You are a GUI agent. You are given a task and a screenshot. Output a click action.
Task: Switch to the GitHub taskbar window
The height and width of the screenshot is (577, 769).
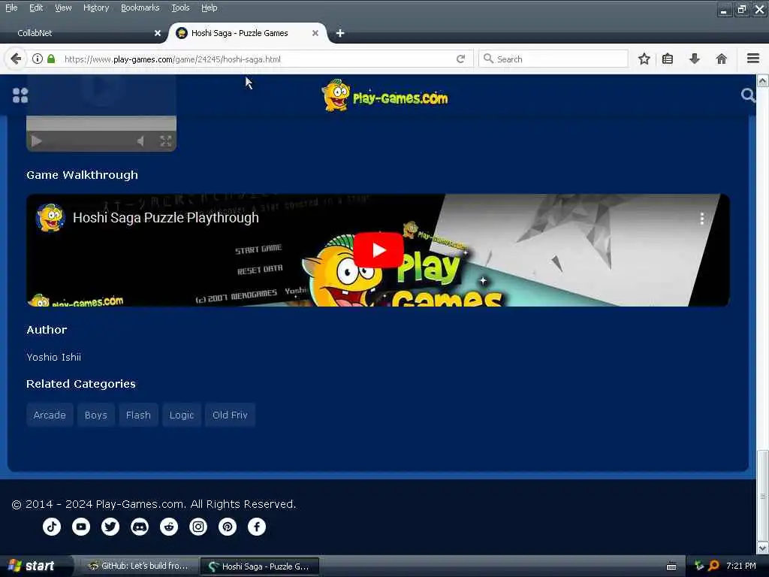(x=139, y=566)
